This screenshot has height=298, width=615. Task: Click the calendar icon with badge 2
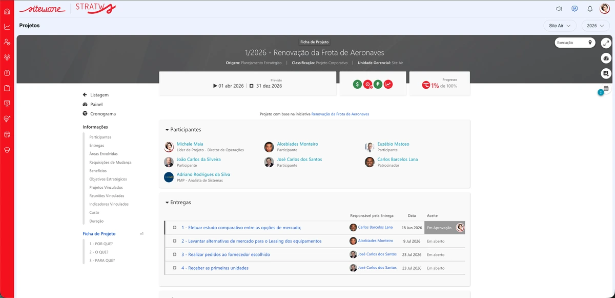[606, 89]
